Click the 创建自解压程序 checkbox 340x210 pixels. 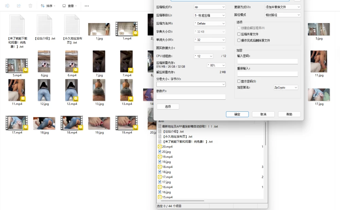[x=239, y=28]
